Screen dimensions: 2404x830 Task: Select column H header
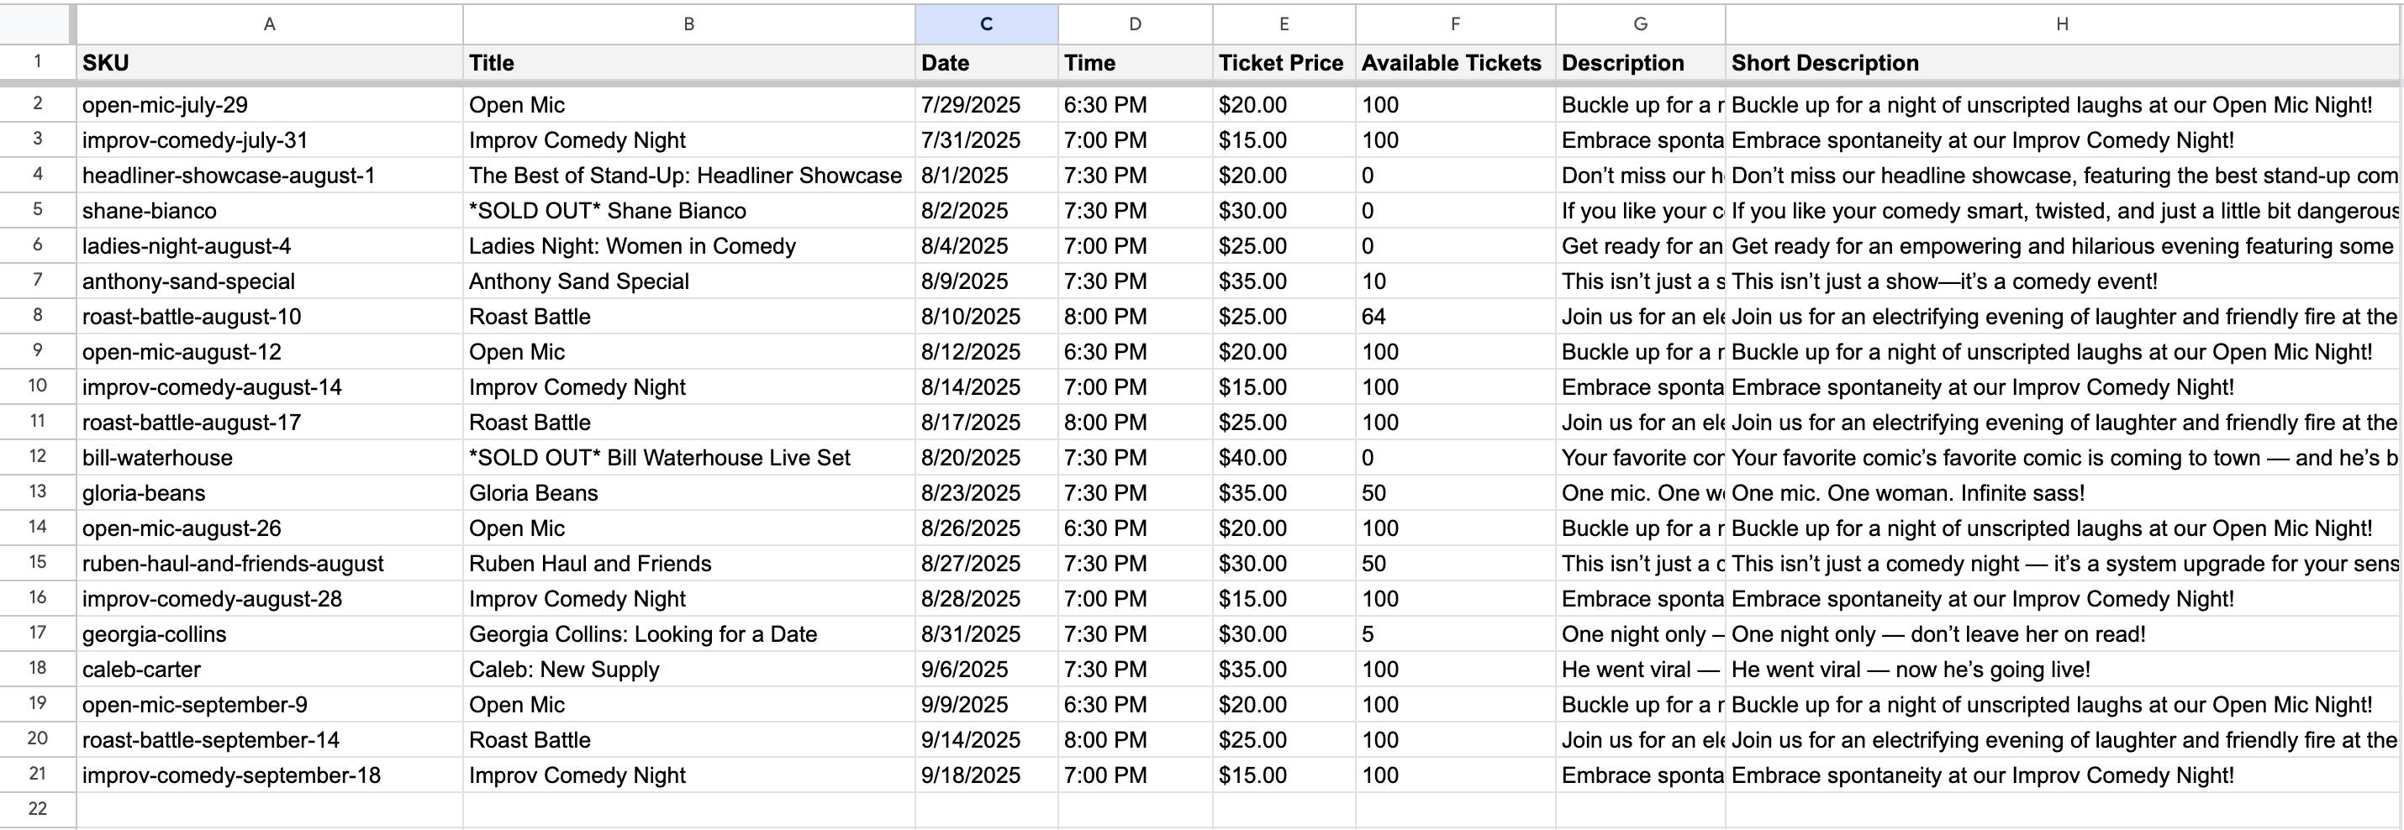(2063, 24)
